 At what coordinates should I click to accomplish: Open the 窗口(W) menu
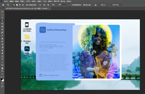63,1
